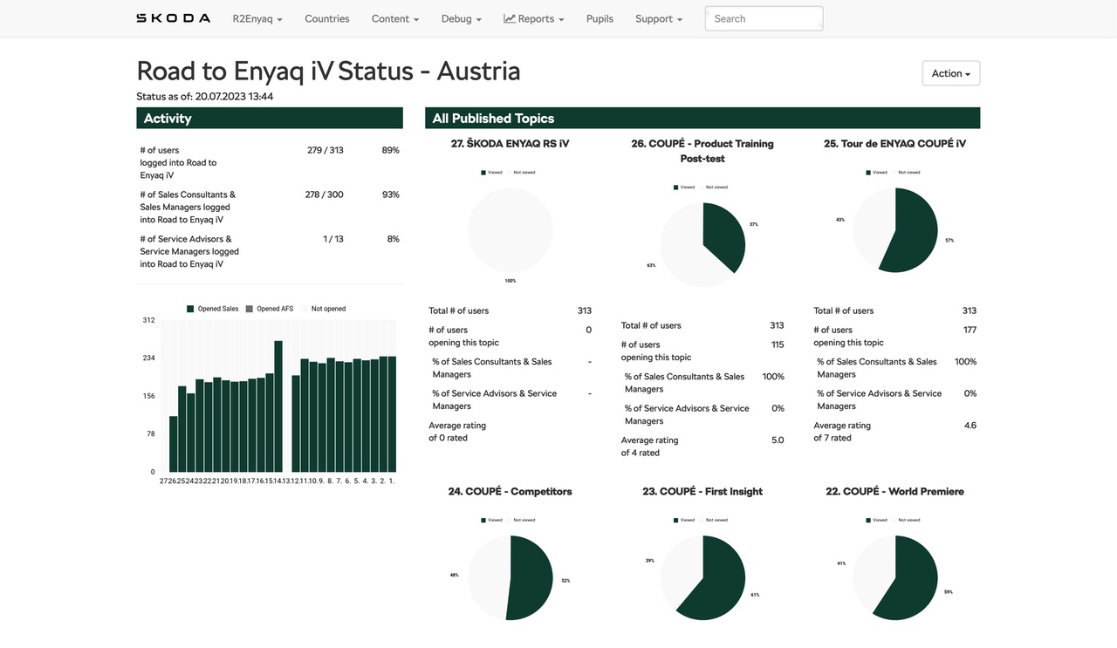
Task: Click the tallest bar in the activity chart
Action: click(x=278, y=406)
